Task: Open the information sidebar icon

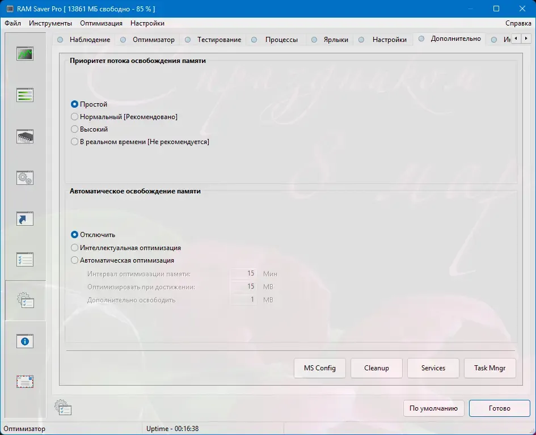Action: tap(25, 341)
